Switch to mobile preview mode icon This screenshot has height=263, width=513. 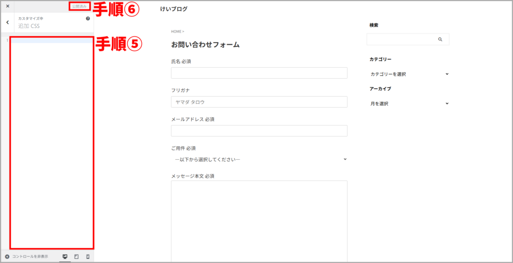click(x=88, y=256)
